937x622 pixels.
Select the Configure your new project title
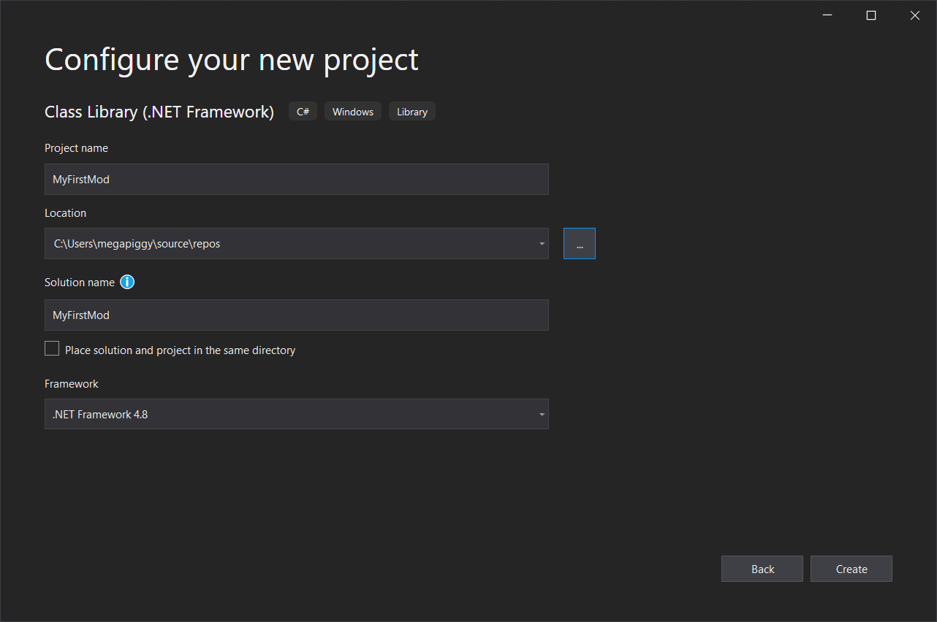point(231,60)
